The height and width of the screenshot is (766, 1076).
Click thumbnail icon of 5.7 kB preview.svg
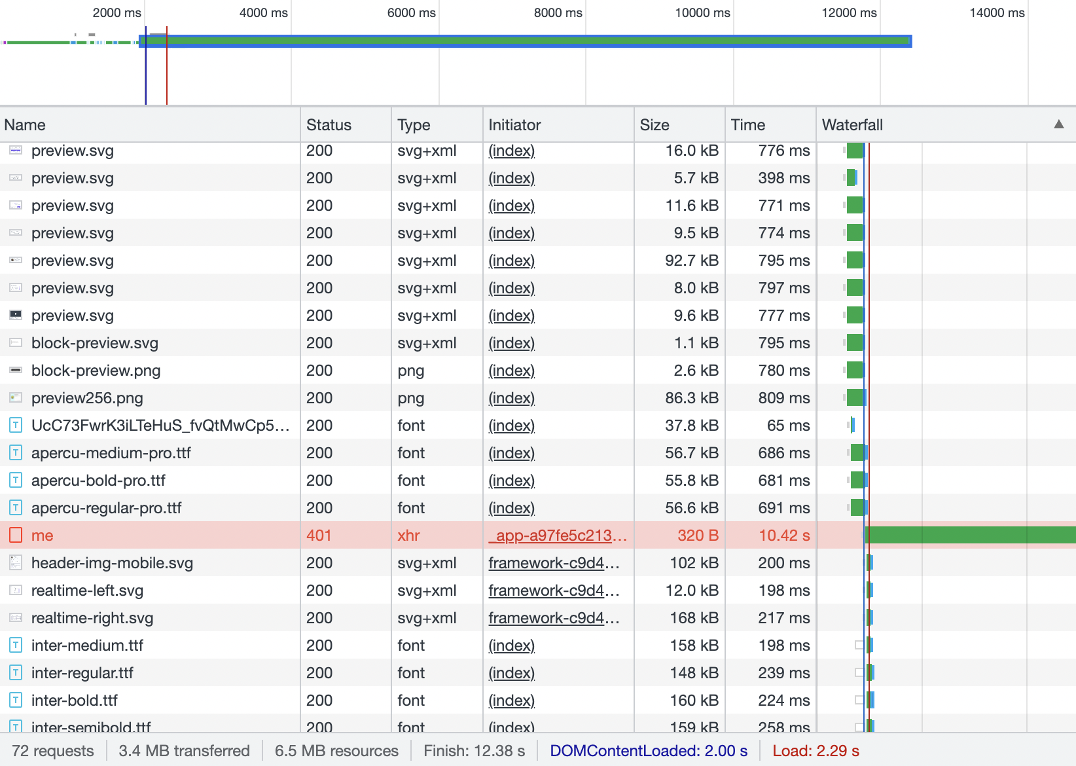click(x=16, y=177)
